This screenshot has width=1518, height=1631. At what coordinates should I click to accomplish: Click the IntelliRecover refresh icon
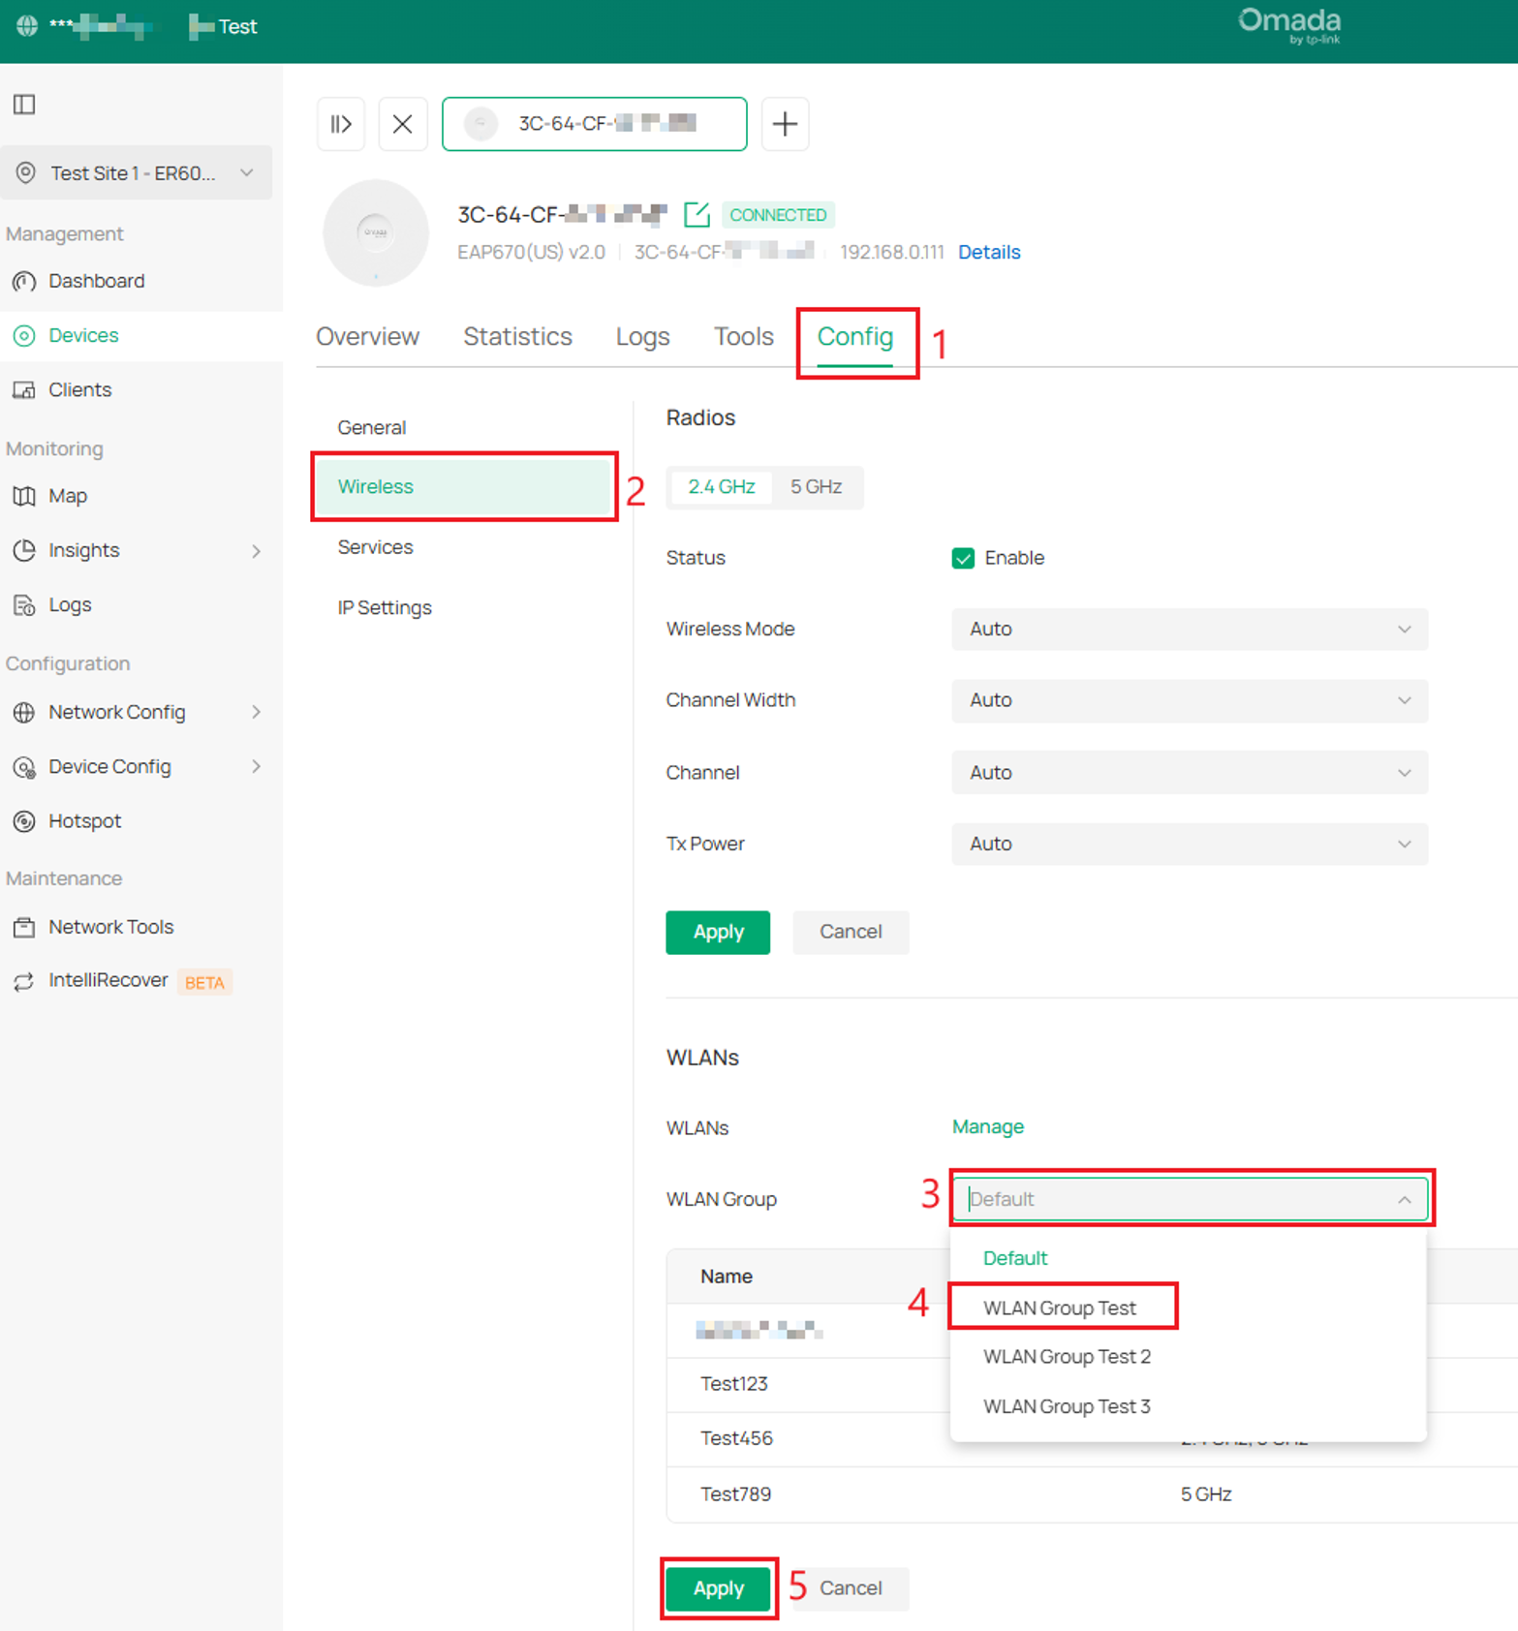(24, 981)
